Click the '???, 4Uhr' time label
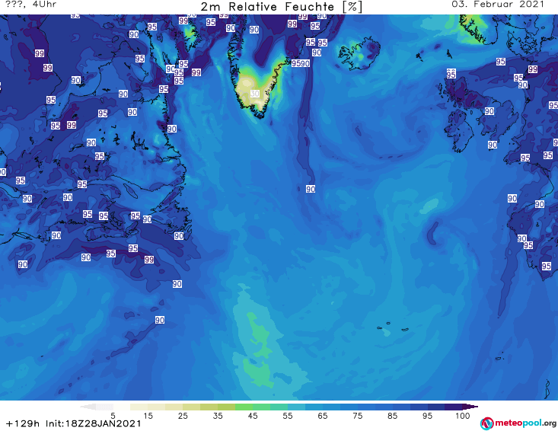558x431 pixels. tap(31, 5)
